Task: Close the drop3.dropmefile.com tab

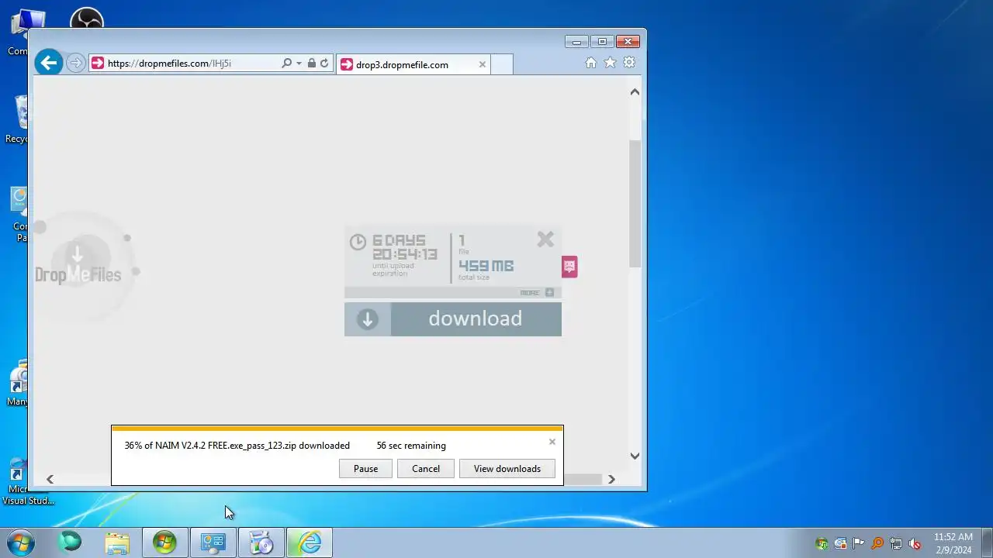Action: [482, 64]
